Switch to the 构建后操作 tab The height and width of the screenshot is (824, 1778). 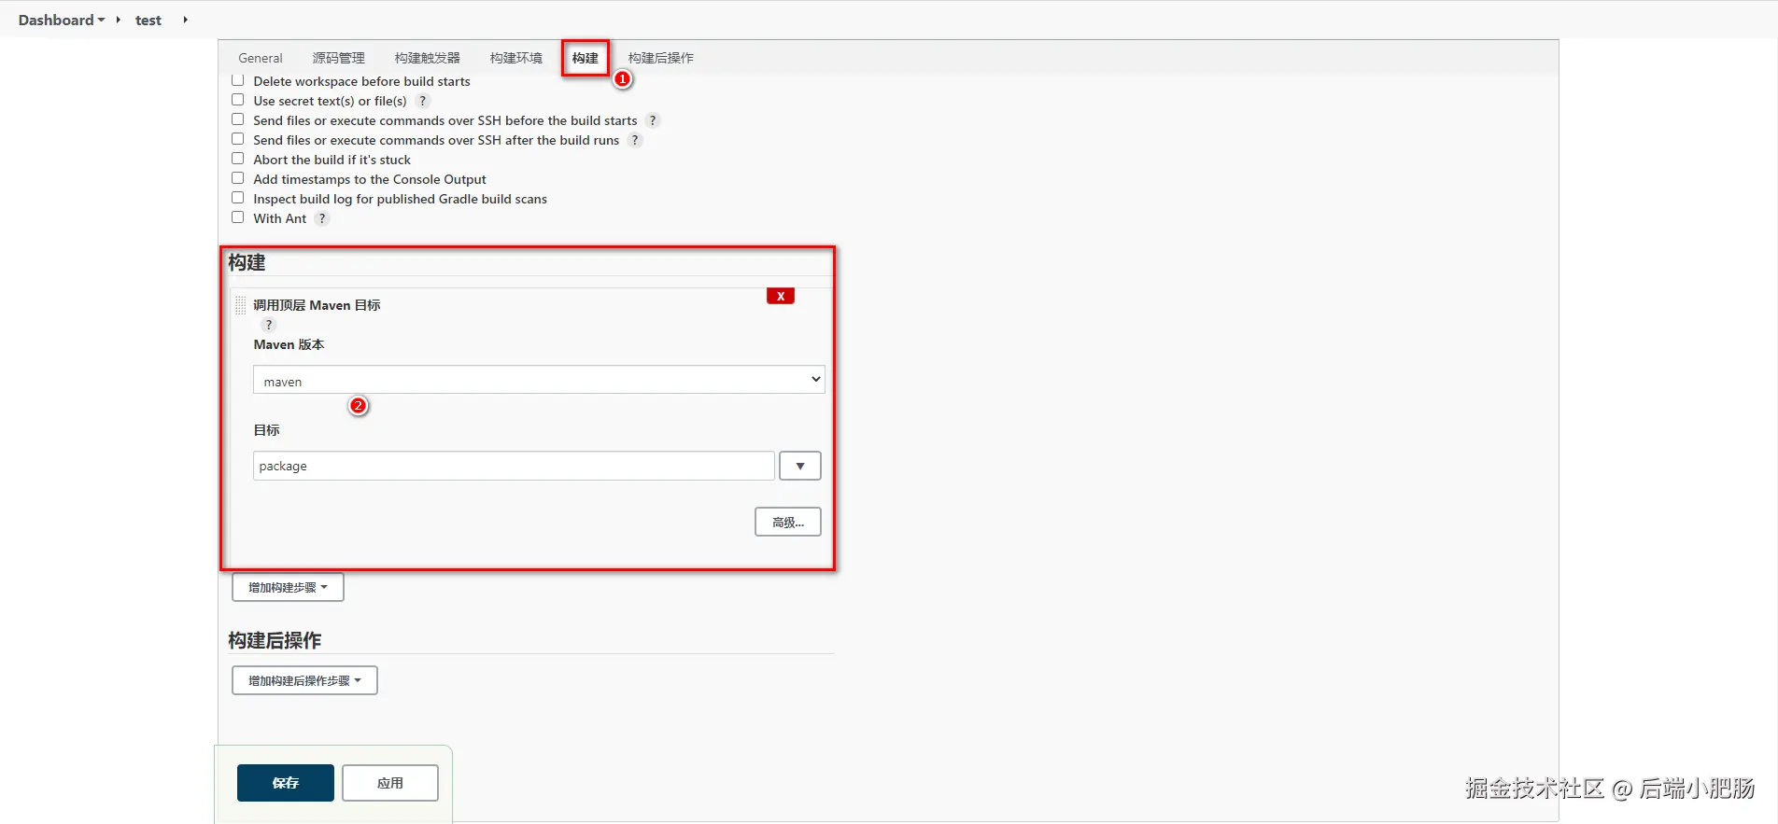(x=661, y=58)
